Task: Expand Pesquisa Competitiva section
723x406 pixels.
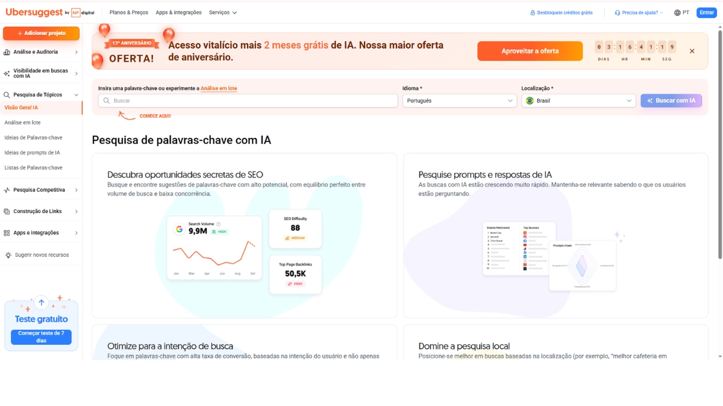Action: [x=77, y=190]
